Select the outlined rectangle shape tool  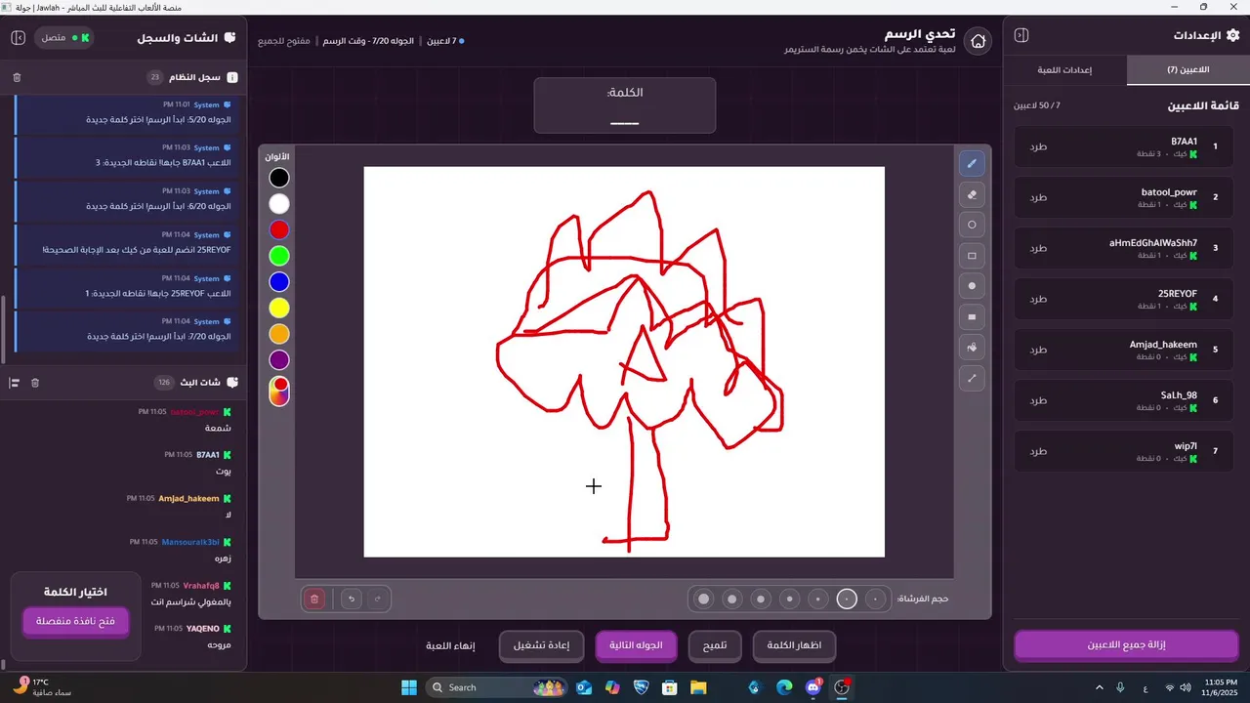pos(972,256)
